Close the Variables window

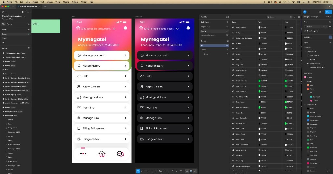[x=299, y=17]
